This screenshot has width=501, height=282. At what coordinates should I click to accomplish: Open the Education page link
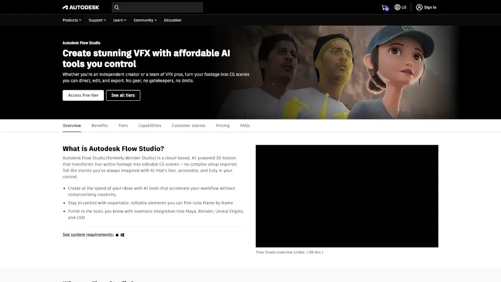173,20
